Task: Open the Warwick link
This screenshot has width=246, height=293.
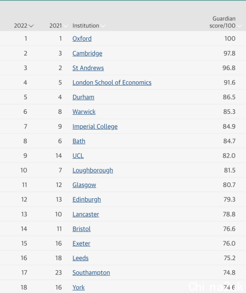Action: [84, 112]
